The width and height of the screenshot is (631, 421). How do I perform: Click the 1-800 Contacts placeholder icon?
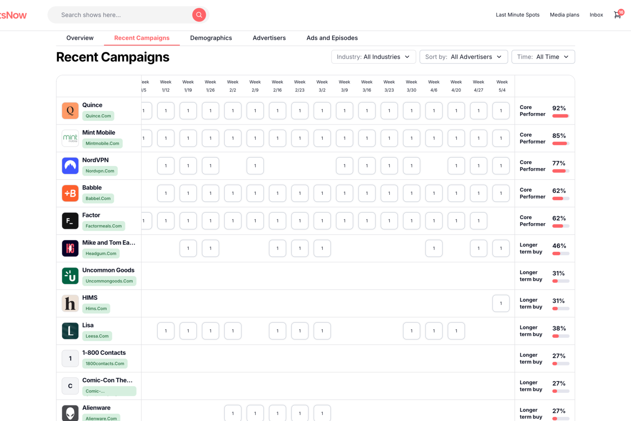click(70, 358)
